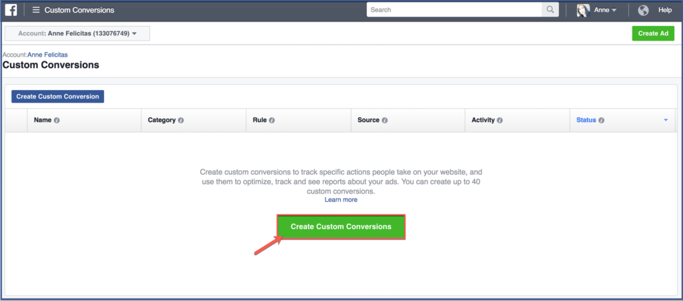Click into the Search input field
This screenshot has width=683, height=301.
pyautogui.click(x=454, y=9)
